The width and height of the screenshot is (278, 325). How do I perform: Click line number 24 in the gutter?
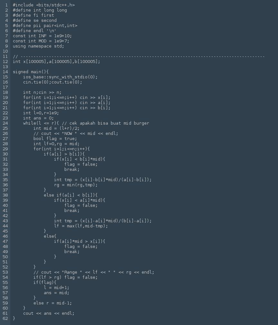[5, 123]
